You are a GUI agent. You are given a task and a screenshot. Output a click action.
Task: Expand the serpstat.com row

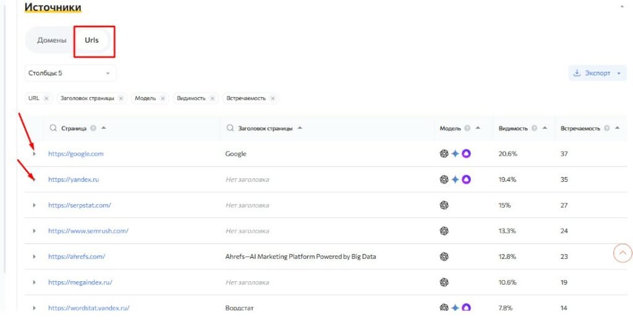[x=34, y=205]
